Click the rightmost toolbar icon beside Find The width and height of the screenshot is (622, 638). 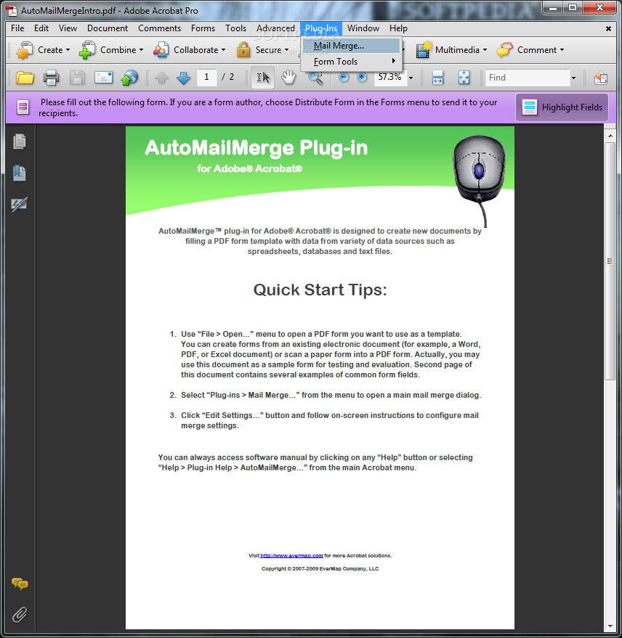tap(601, 78)
